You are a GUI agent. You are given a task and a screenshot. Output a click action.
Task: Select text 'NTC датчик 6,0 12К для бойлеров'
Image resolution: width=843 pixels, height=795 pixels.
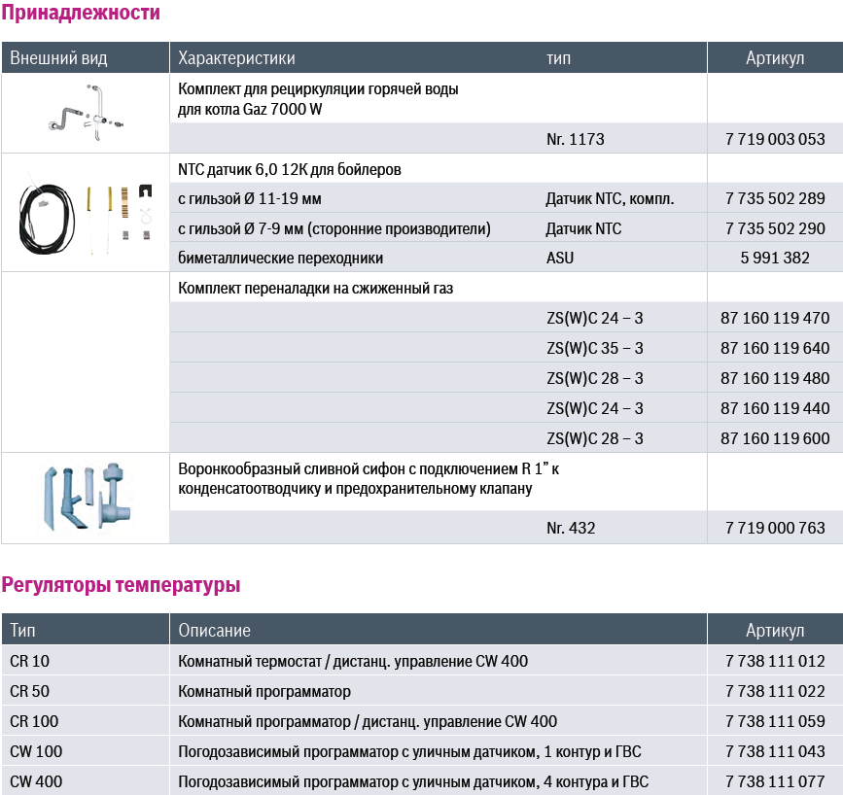click(x=290, y=169)
